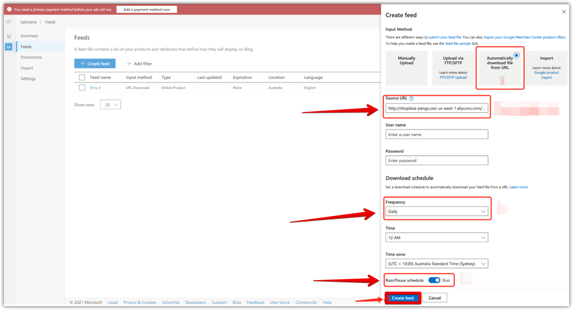Open Settings in the sidebar
Viewport: 573px width, 310px height.
click(x=28, y=79)
